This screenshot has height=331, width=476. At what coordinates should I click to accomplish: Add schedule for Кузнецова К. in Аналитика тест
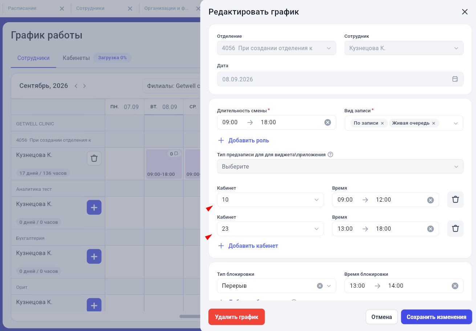(x=94, y=207)
